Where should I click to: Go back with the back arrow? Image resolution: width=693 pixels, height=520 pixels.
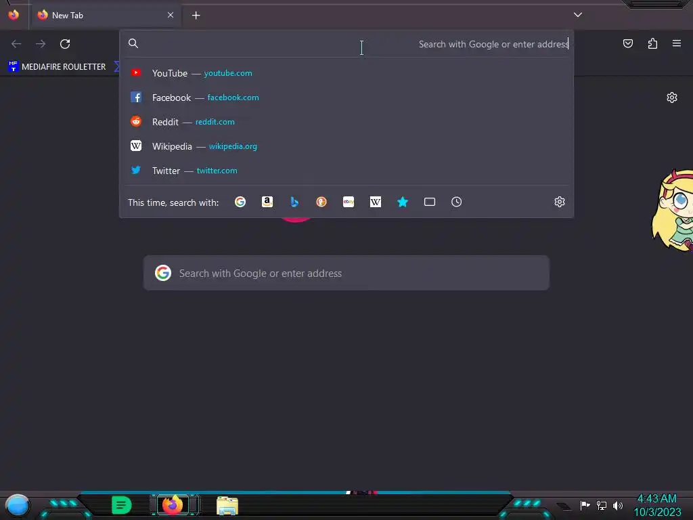16,44
